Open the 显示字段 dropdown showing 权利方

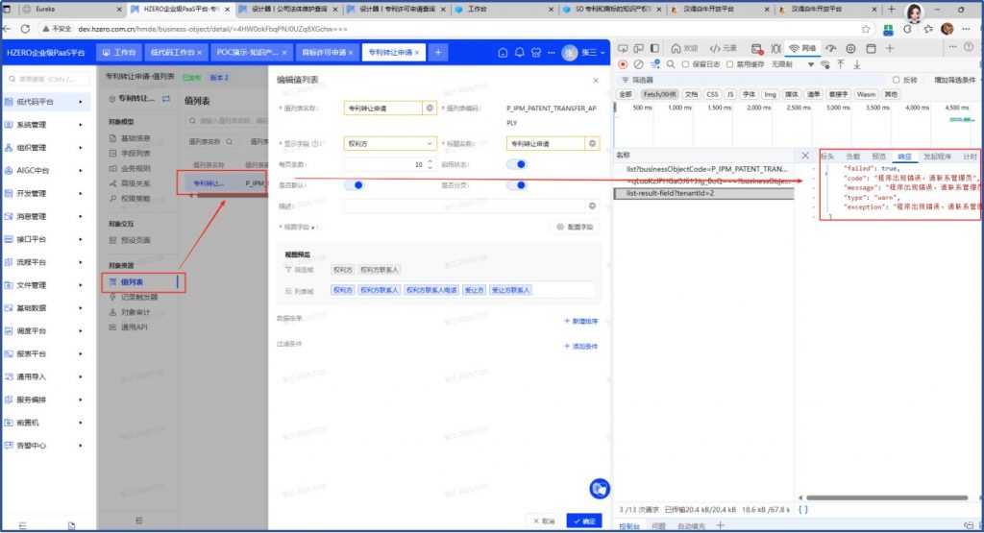(389, 144)
